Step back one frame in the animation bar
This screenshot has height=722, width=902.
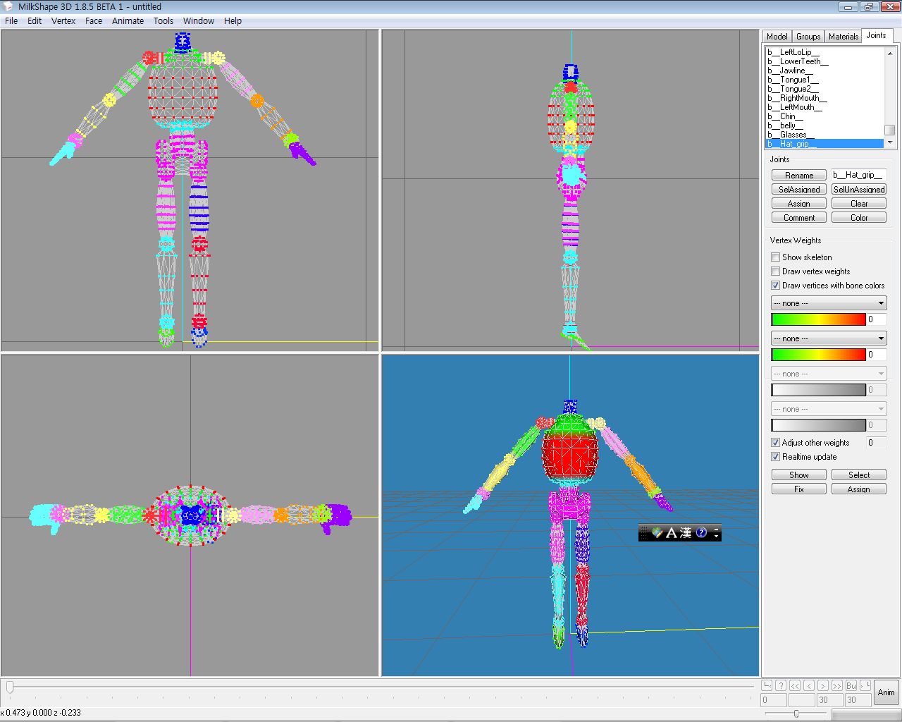(810, 685)
